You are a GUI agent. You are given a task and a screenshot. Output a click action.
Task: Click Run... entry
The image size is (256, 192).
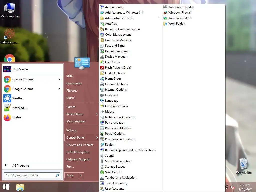click(x=70, y=167)
